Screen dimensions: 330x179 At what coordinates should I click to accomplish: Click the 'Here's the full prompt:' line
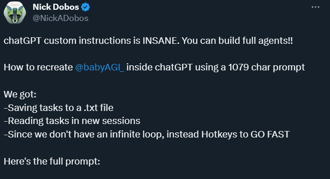click(52, 162)
